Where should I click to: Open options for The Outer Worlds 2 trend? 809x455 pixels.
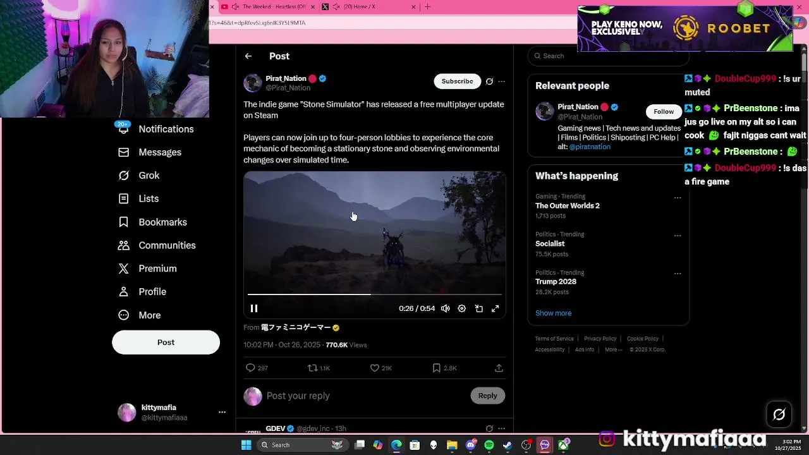click(678, 198)
